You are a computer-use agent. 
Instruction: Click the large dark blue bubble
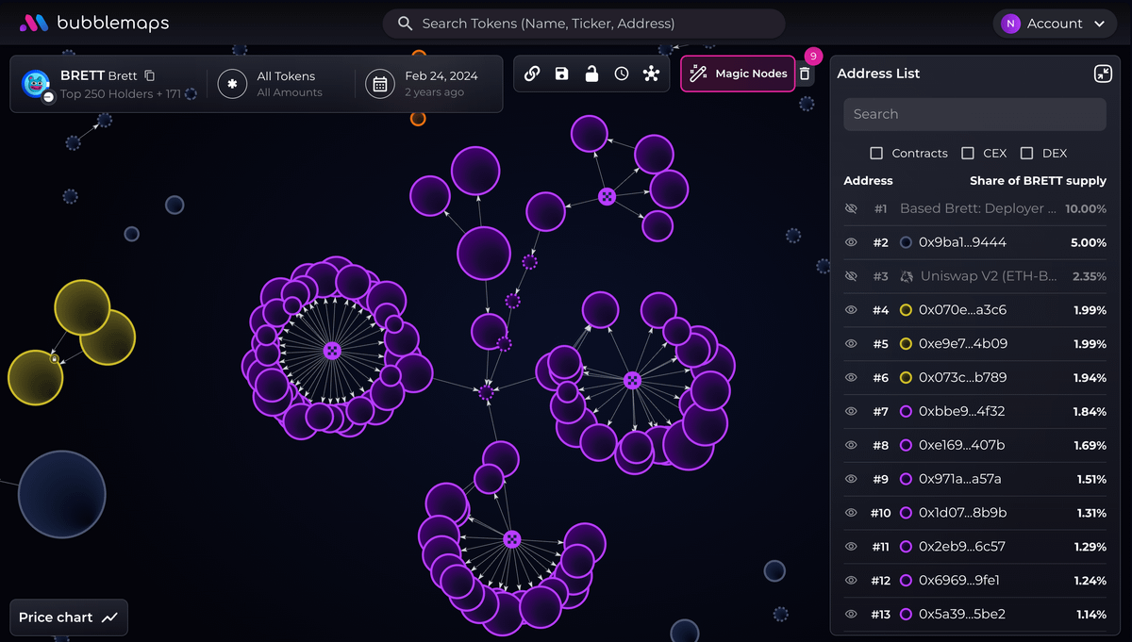[61, 494]
